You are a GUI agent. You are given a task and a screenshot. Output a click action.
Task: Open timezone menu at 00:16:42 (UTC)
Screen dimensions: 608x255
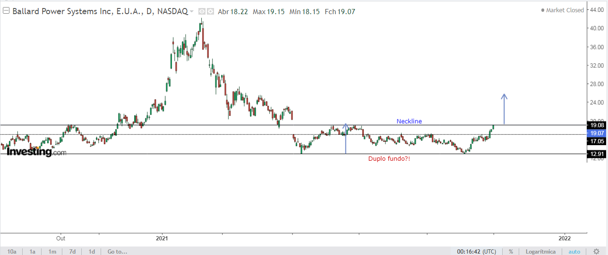(x=476, y=251)
